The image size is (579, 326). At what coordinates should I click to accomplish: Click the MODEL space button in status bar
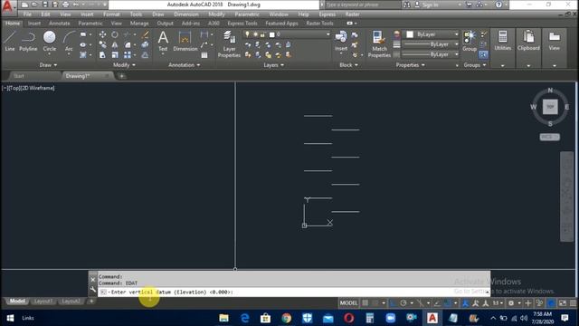(x=348, y=303)
